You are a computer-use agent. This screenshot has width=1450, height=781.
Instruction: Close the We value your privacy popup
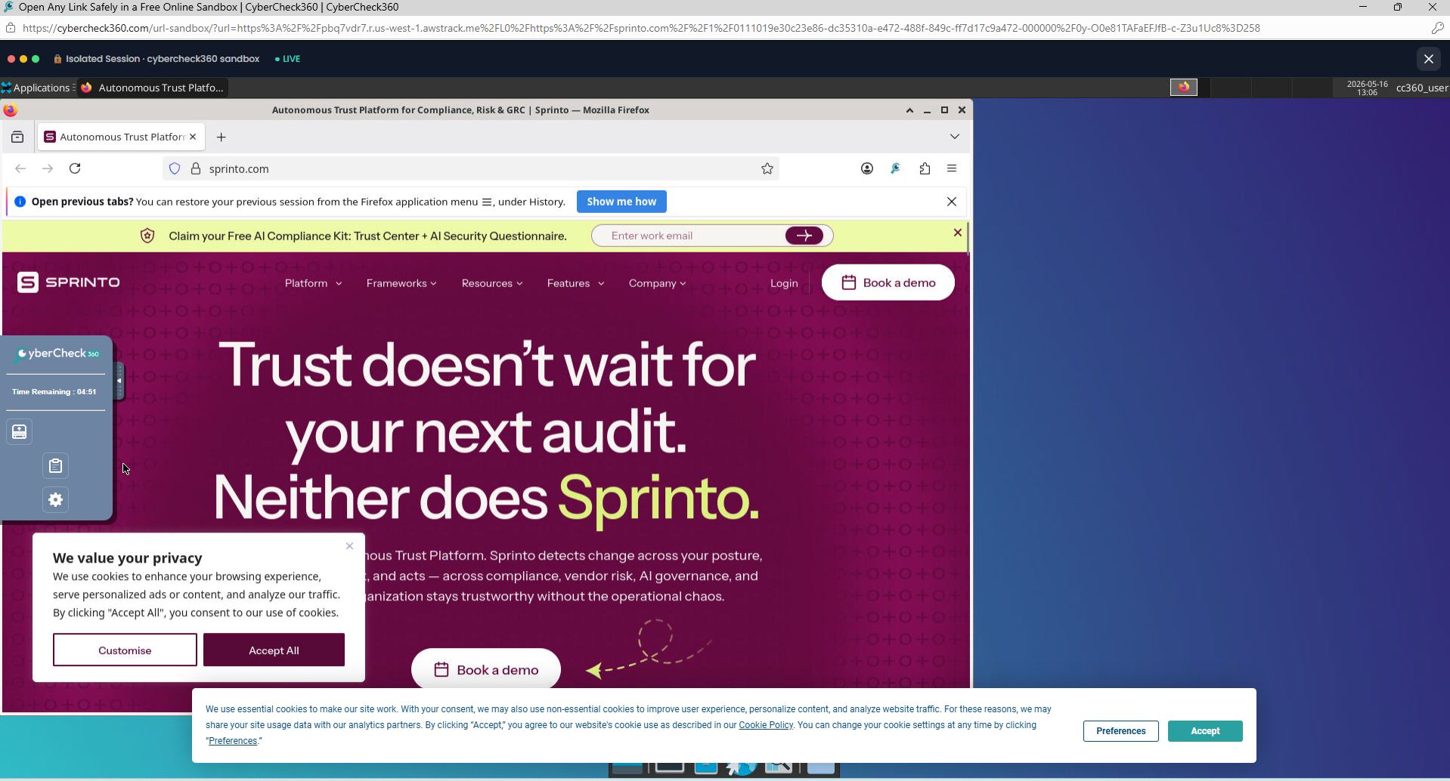[x=349, y=546]
